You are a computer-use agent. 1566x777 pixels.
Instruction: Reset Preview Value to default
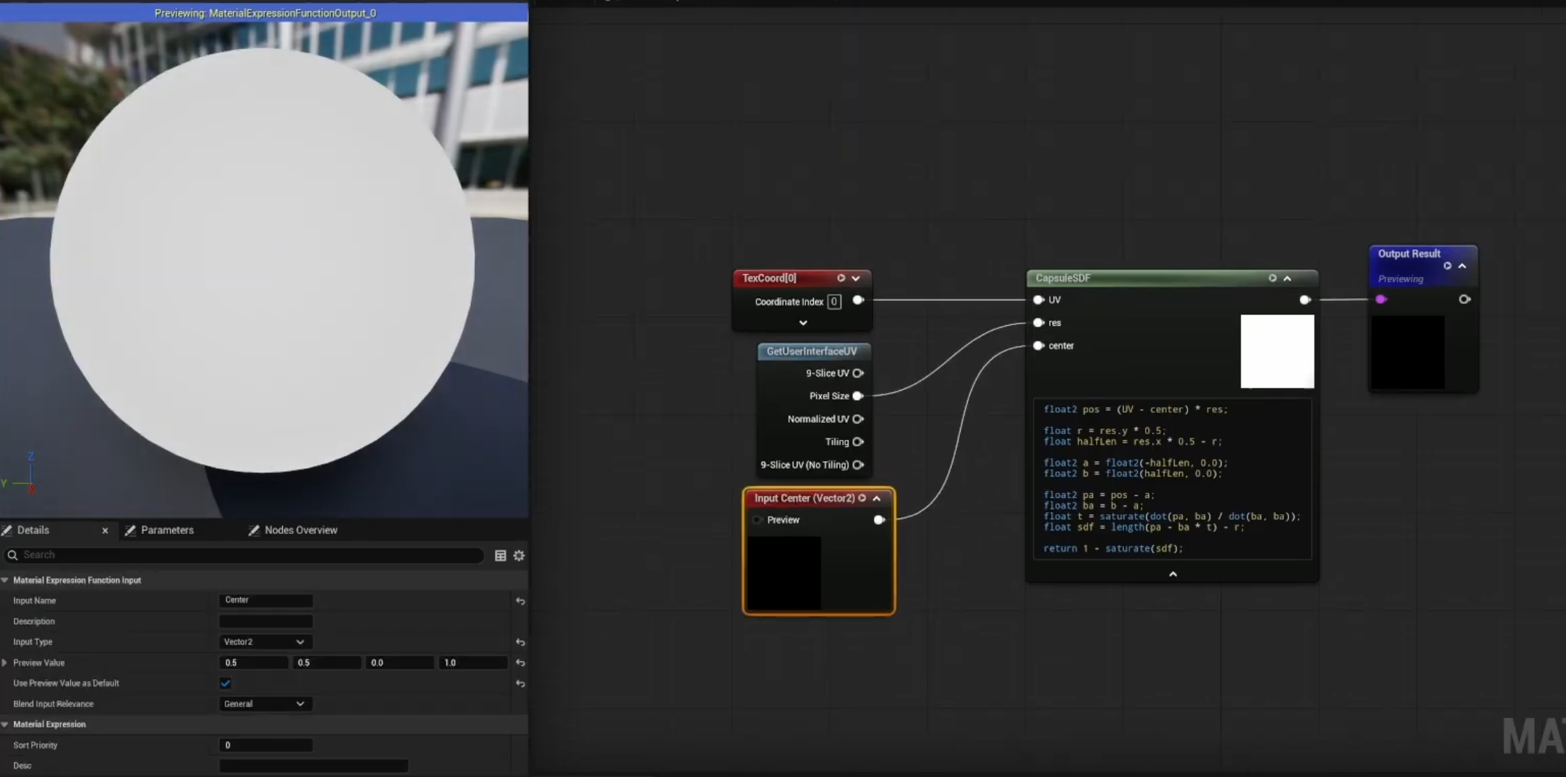click(520, 663)
